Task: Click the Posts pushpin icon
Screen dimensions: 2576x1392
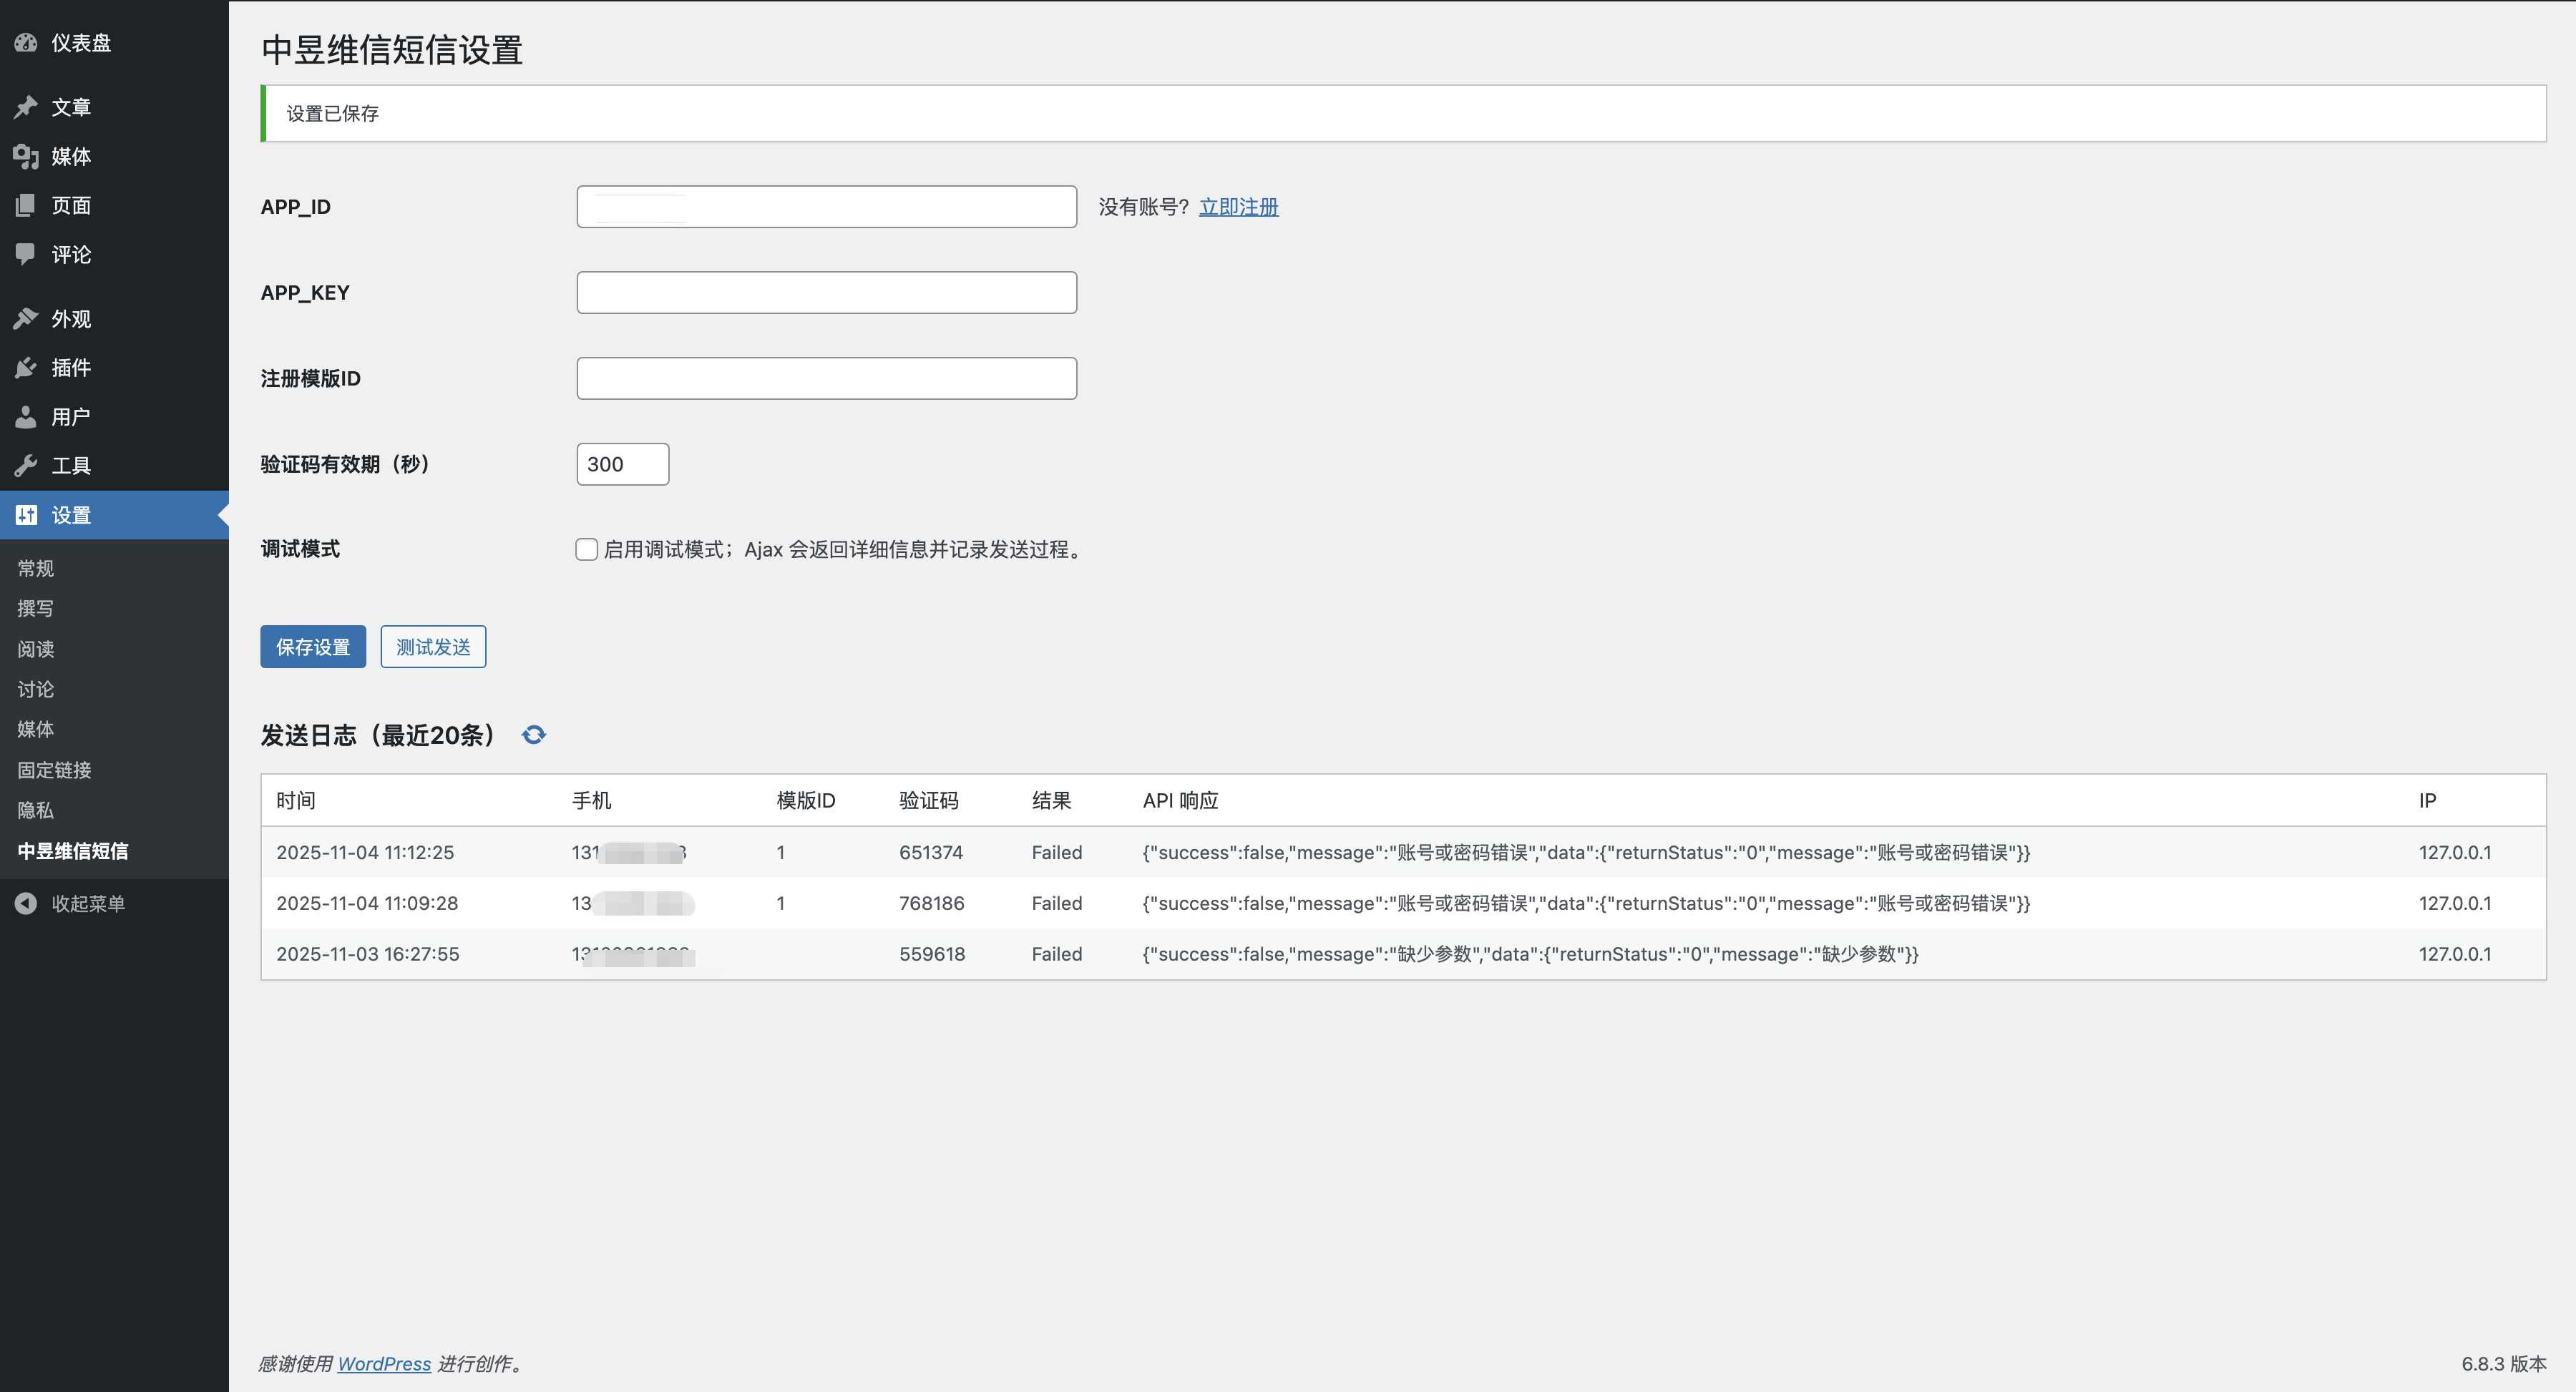Action: point(26,107)
